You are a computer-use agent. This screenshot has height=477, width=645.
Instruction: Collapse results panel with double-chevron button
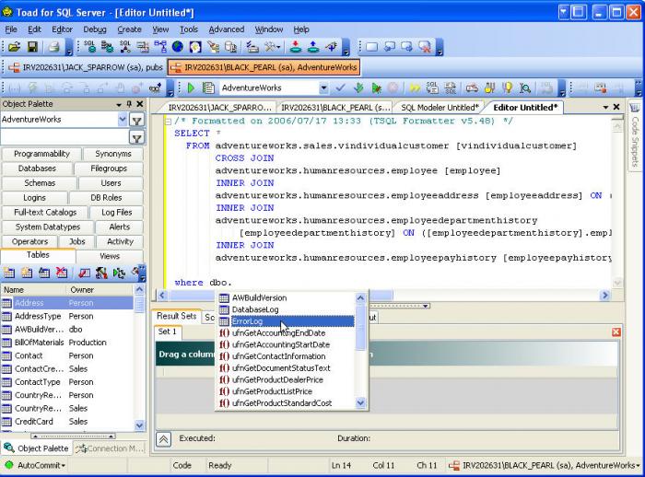(163, 439)
